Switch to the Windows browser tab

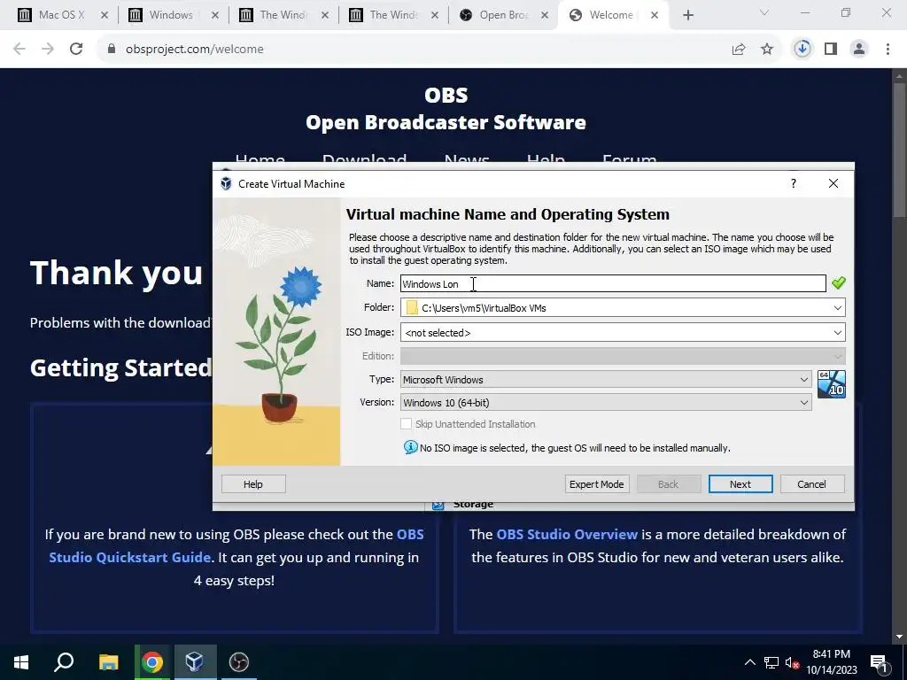click(171, 15)
